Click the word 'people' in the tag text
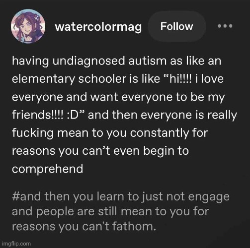The image size is (250, 248). [x=55, y=212]
